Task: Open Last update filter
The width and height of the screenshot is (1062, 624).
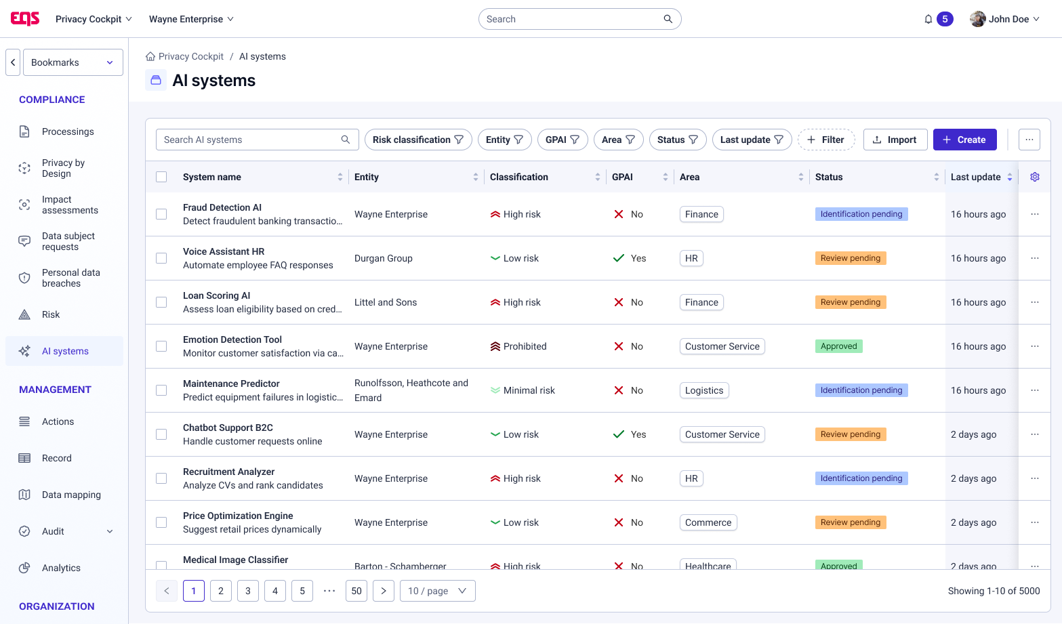Action: 752,140
